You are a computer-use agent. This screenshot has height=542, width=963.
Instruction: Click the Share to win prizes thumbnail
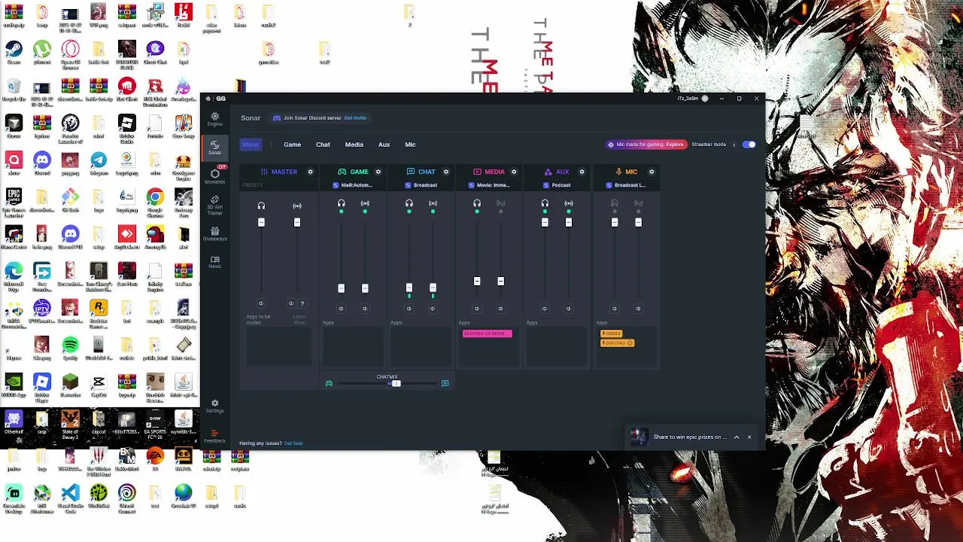point(639,437)
